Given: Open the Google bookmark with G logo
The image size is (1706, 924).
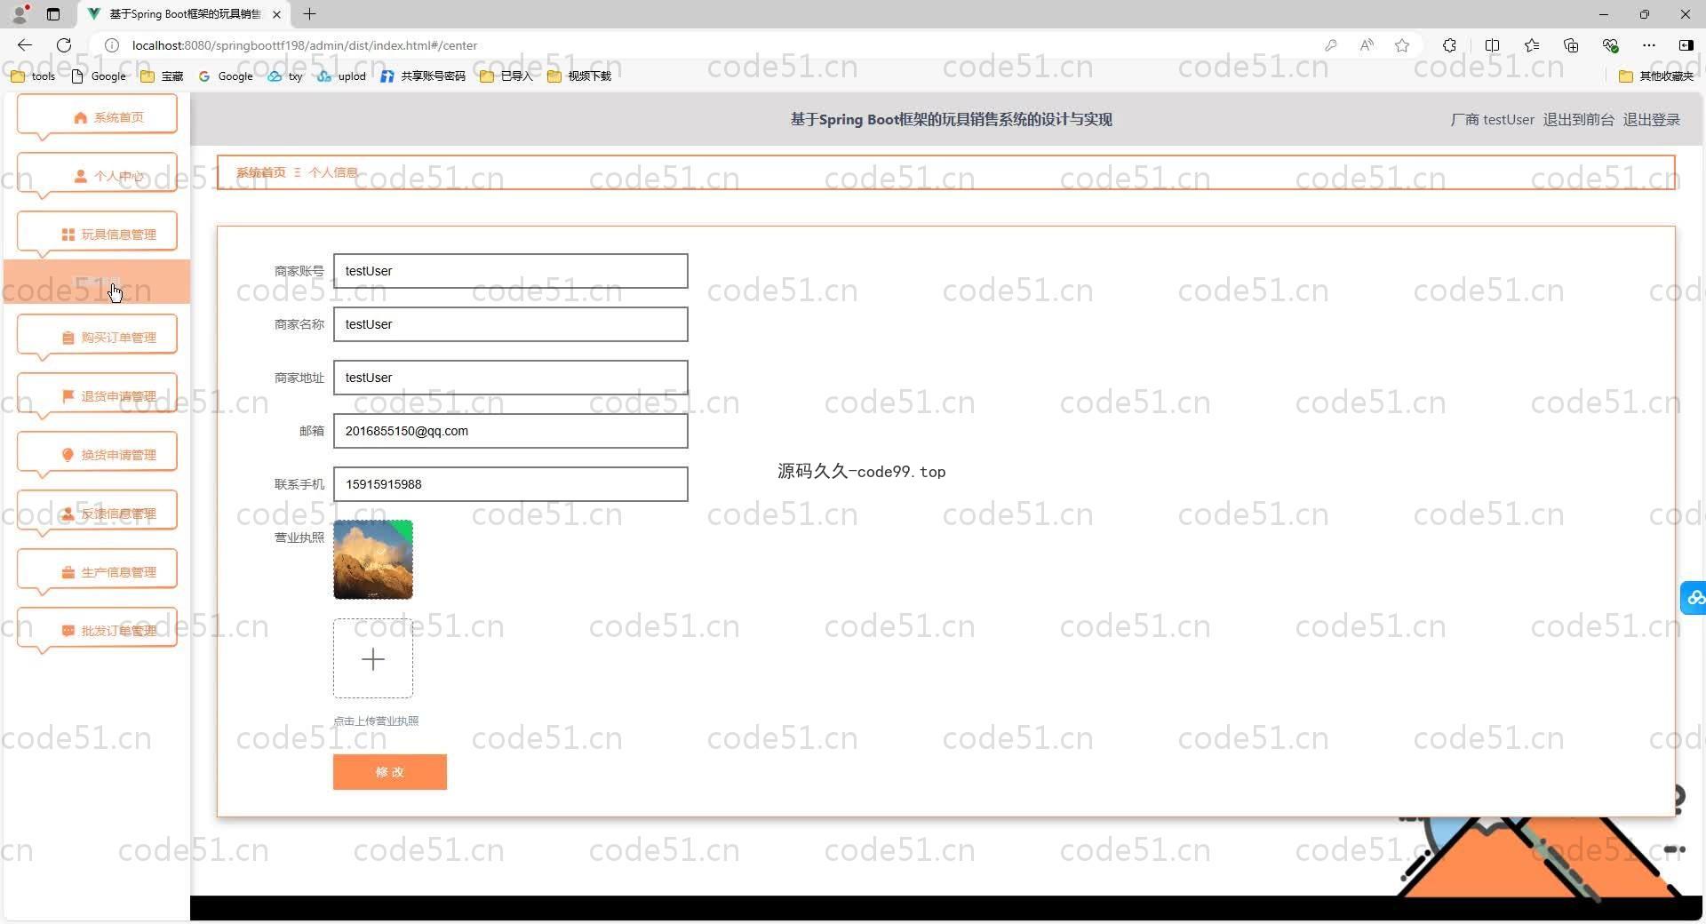Looking at the screenshot, I should [x=226, y=76].
